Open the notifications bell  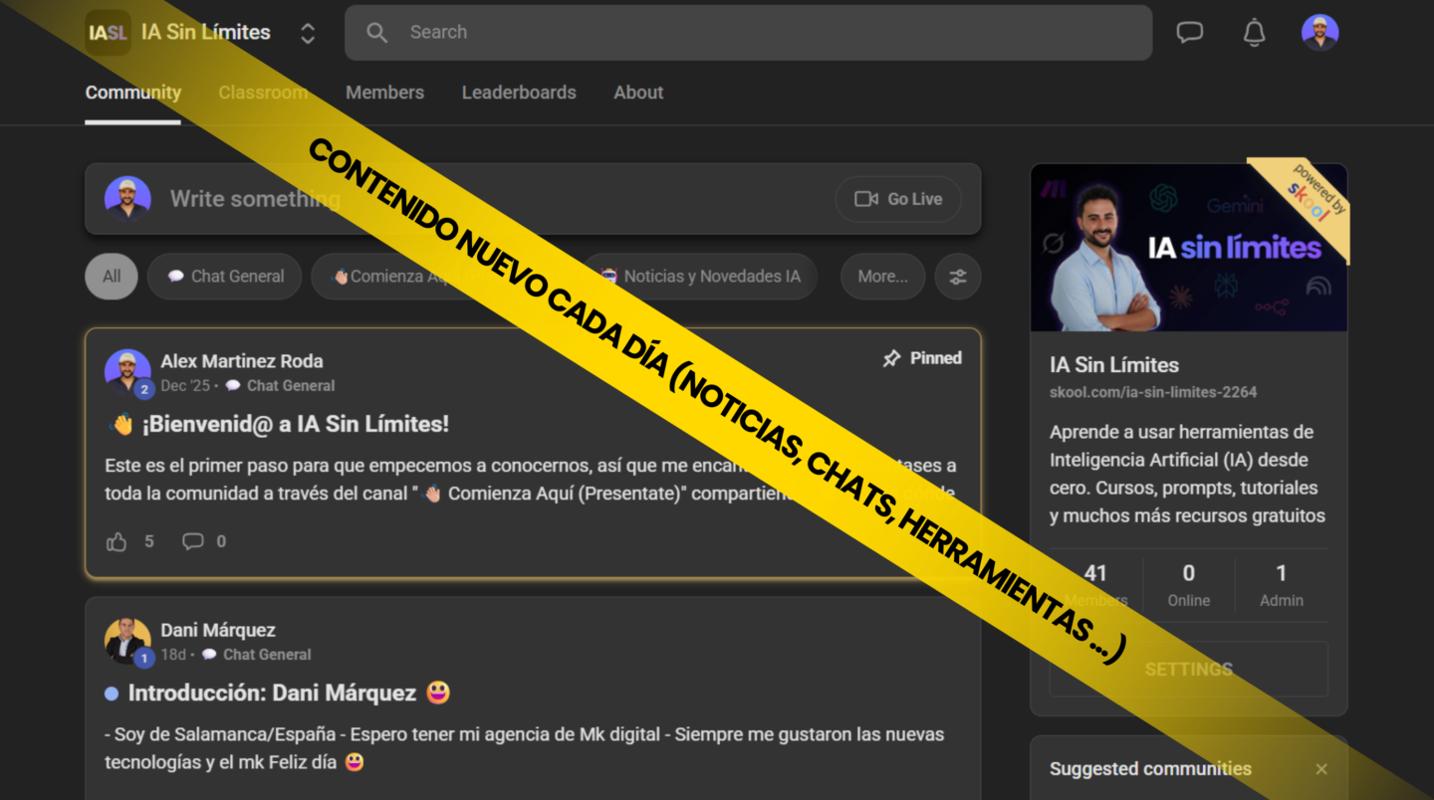pos(1255,33)
